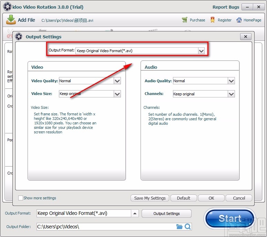Expand the Channels dropdown
This screenshot has height=237, width=267.
(x=231, y=94)
